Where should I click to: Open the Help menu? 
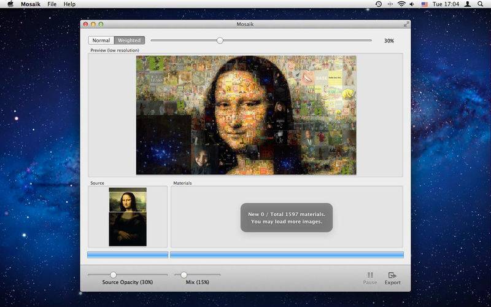coord(69,4)
